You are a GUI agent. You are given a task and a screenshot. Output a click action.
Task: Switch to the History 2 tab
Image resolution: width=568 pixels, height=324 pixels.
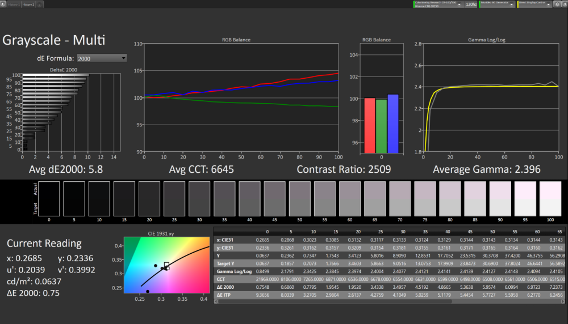click(28, 5)
